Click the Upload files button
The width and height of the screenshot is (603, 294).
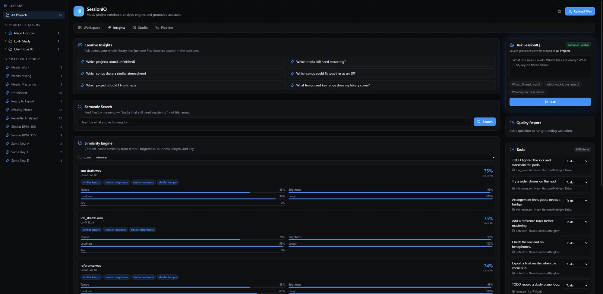pyautogui.click(x=580, y=11)
